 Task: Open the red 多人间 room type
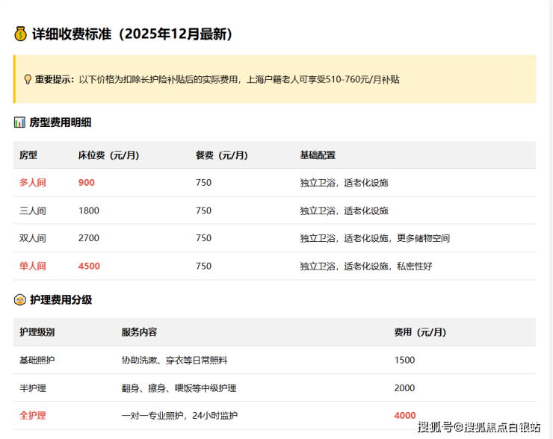(33, 182)
